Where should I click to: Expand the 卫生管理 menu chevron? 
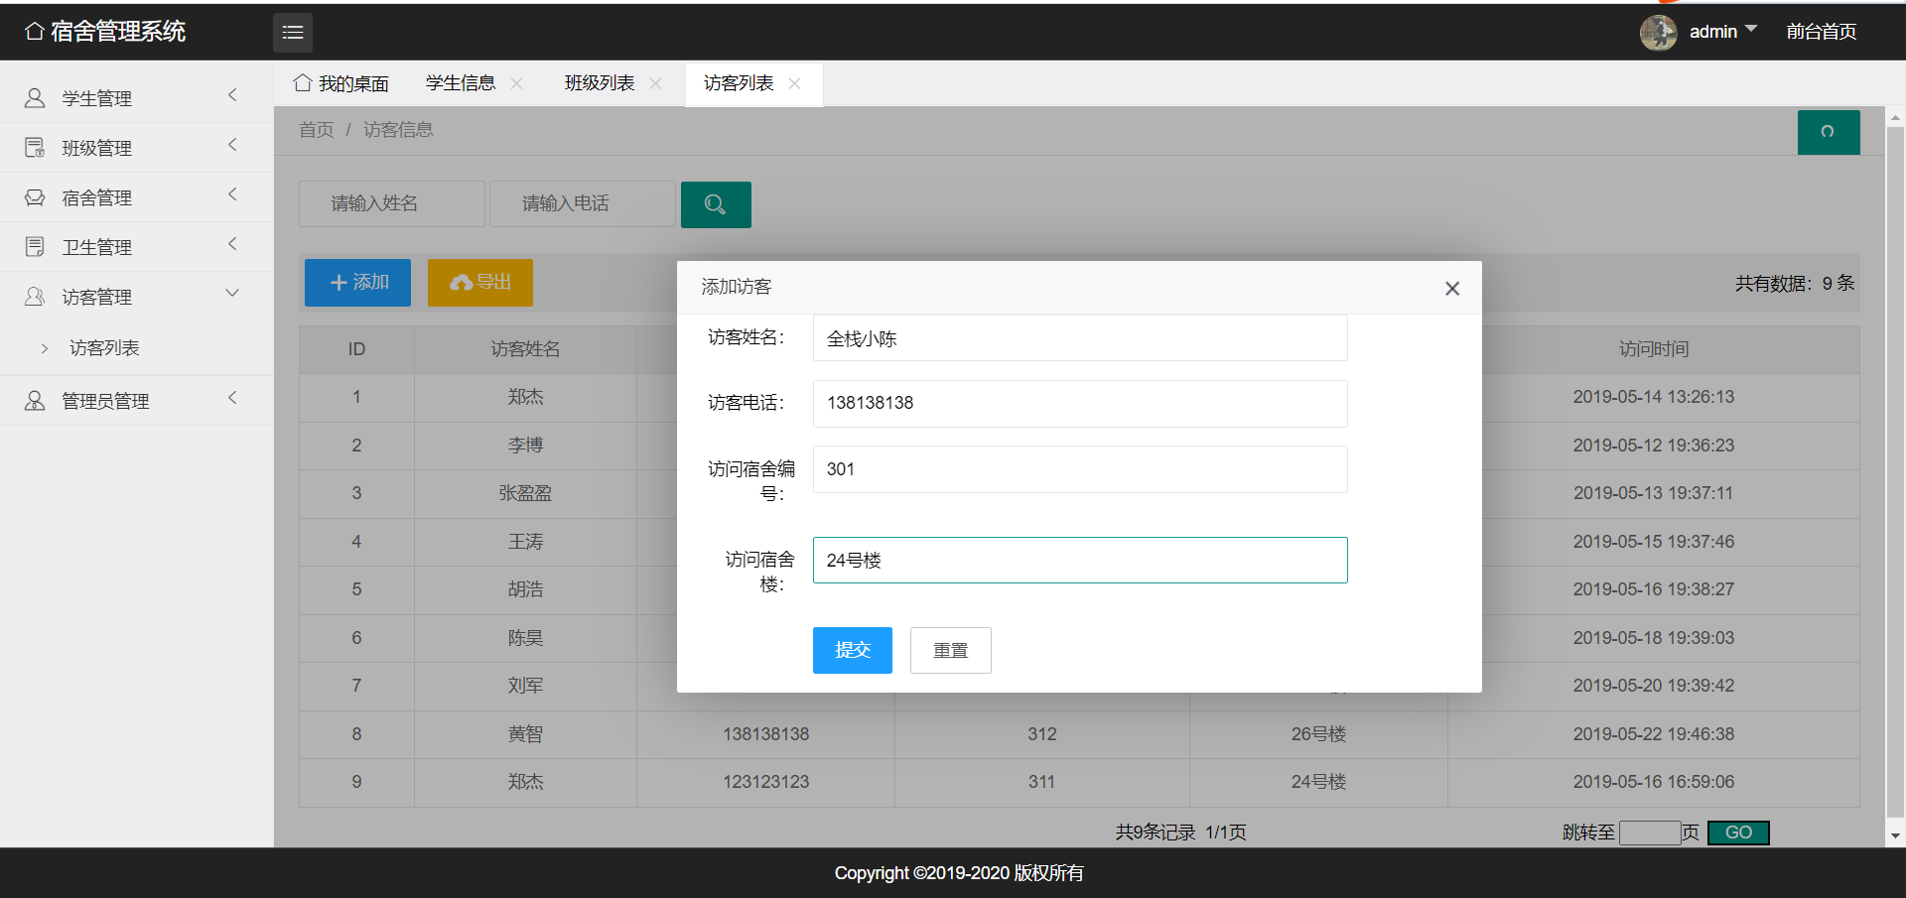click(232, 244)
